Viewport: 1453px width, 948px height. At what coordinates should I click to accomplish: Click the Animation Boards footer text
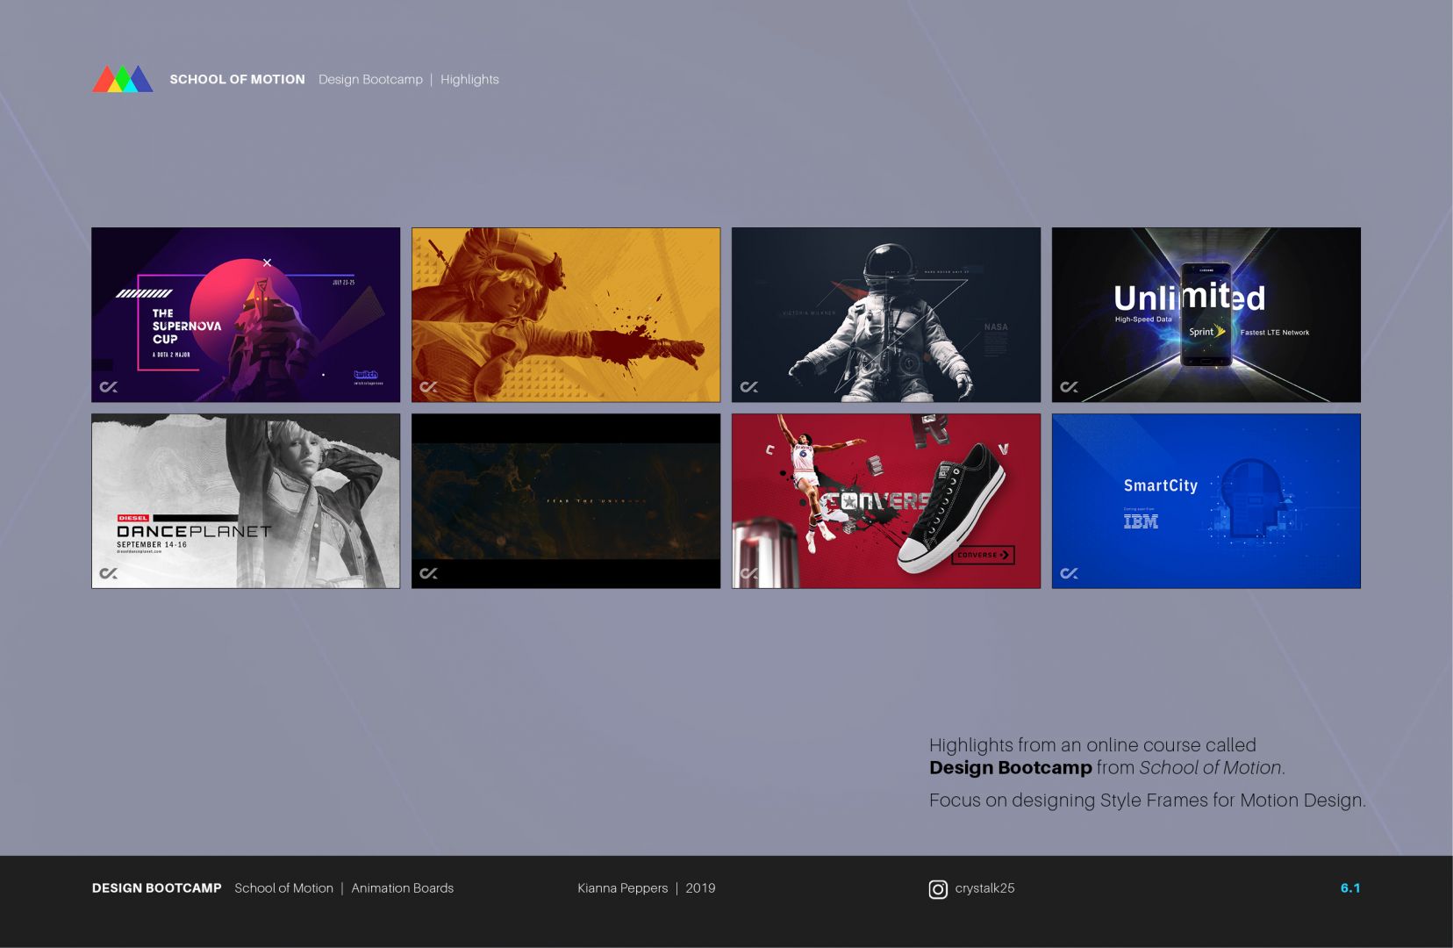click(x=403, y=888)
